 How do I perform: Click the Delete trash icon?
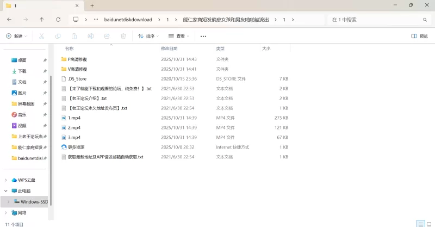click(x=123, y=36)
